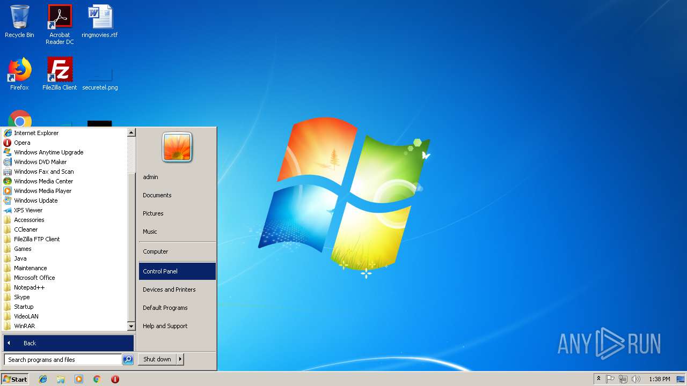Open Windows Explorer from taskbar
The height and width of the screenshot is (386, 687).
[x=61, y=379]
